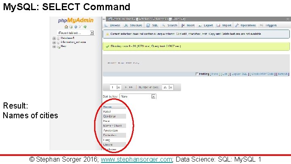Screen dimensions: 291x164
Task: Expand the New tree node
Action: pyautogui.click(x=54, y=47)
